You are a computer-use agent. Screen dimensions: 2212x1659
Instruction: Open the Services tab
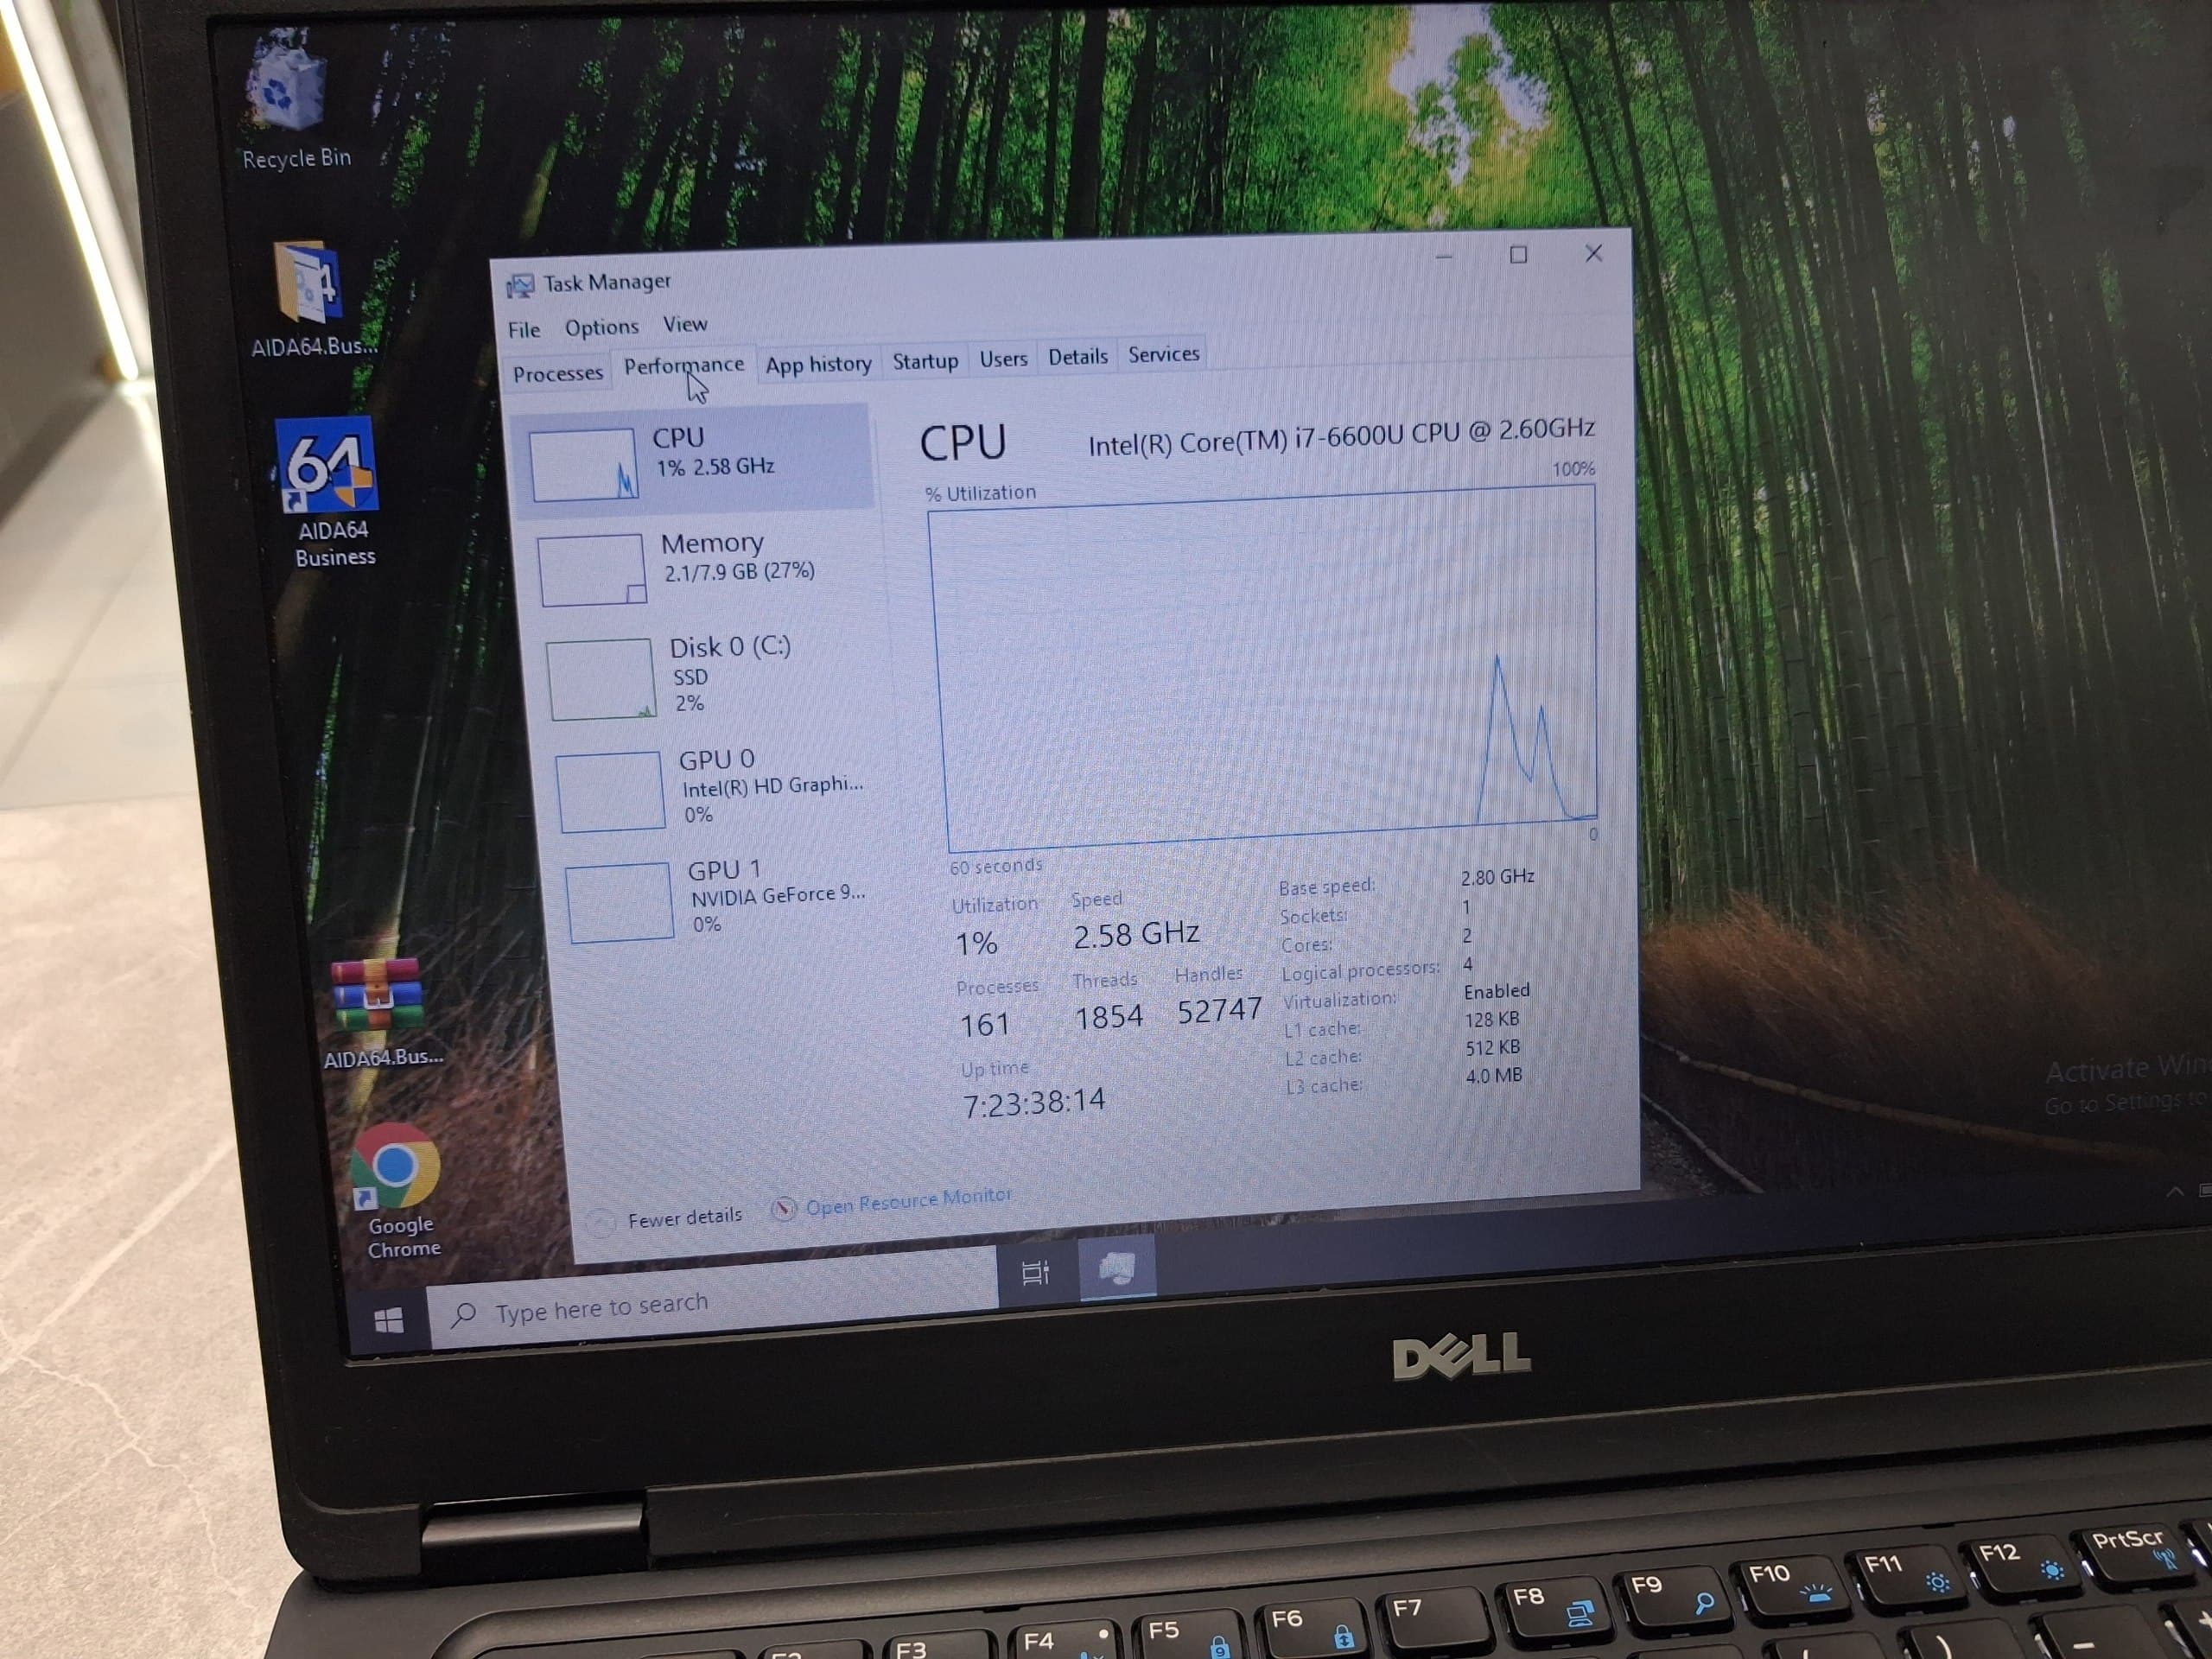click(1163, 354)
